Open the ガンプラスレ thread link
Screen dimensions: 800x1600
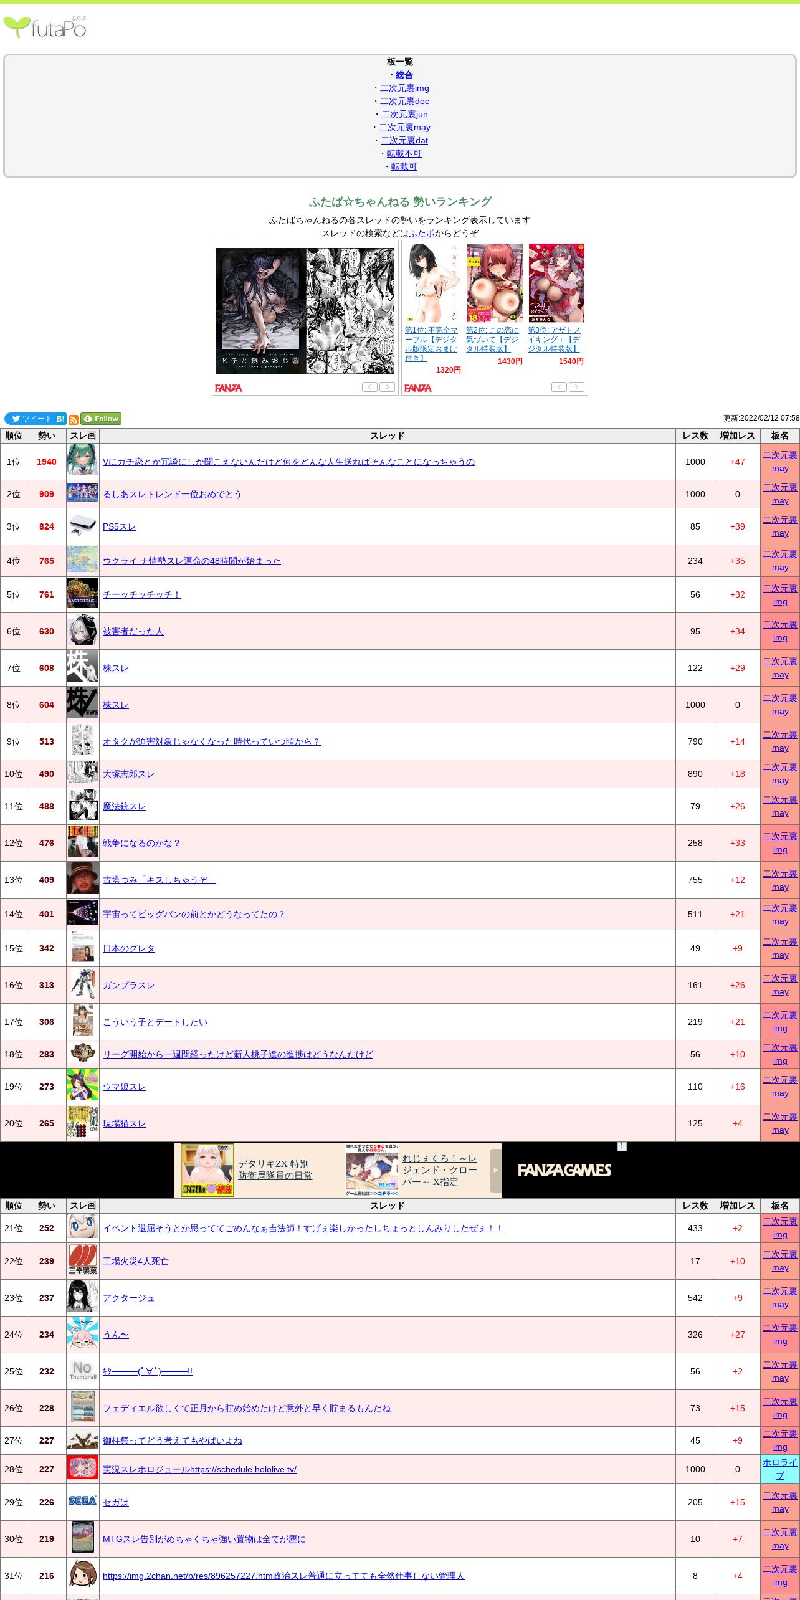pos(128,985)
